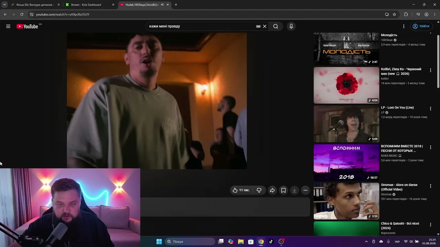Open Chrome media controls
440x247 pixels.
418,14
